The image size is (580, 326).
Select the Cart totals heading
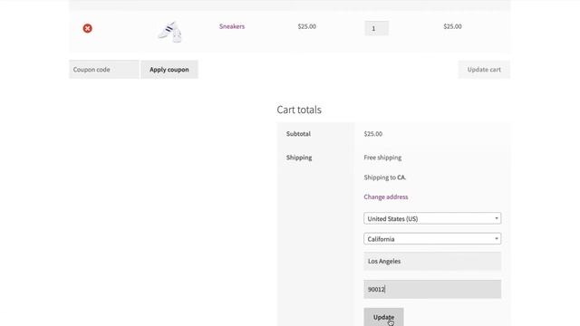click(x=299, y=110)
